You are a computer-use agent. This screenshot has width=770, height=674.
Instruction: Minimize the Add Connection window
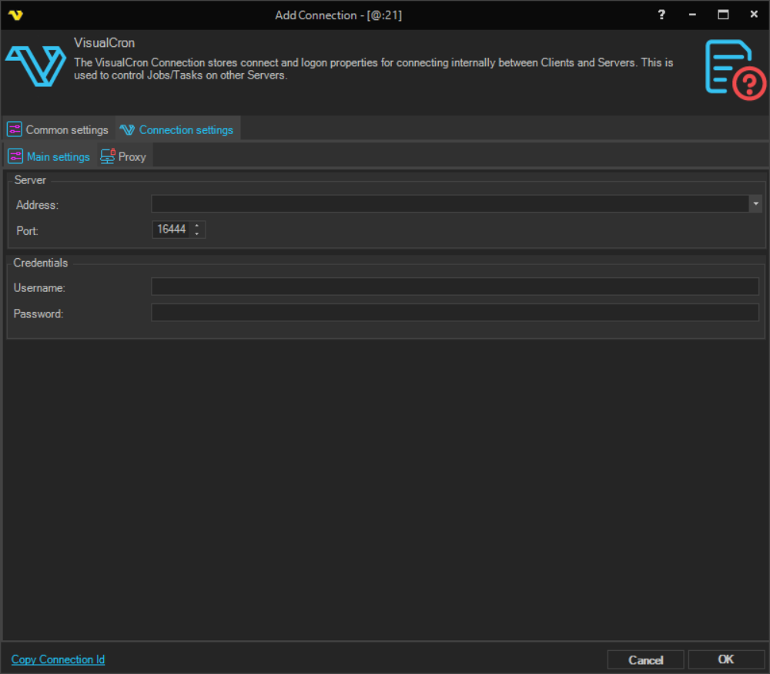[x=692, y=15]
